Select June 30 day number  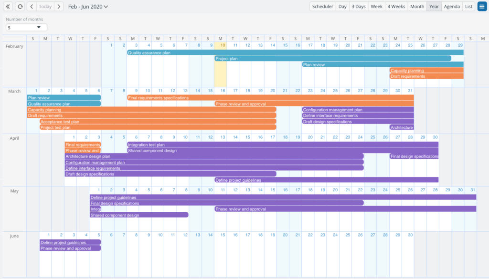click(x=410, y=235)
